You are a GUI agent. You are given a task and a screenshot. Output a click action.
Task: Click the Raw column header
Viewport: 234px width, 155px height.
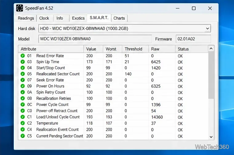(x=162, y=49)
